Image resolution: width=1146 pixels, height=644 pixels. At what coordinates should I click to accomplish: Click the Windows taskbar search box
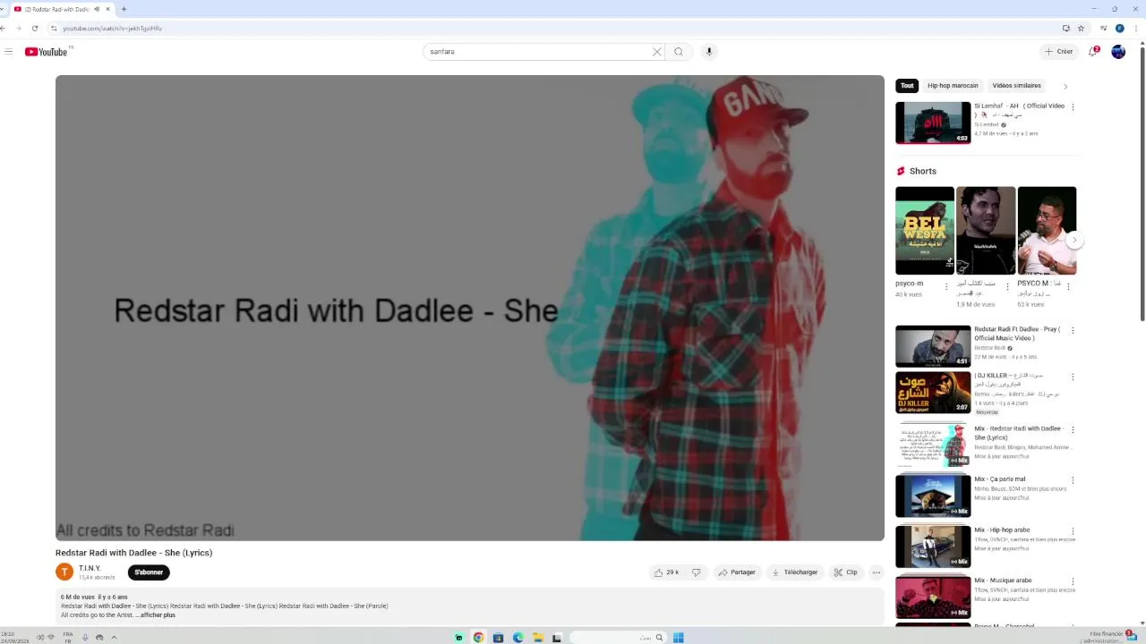point(618,638)
